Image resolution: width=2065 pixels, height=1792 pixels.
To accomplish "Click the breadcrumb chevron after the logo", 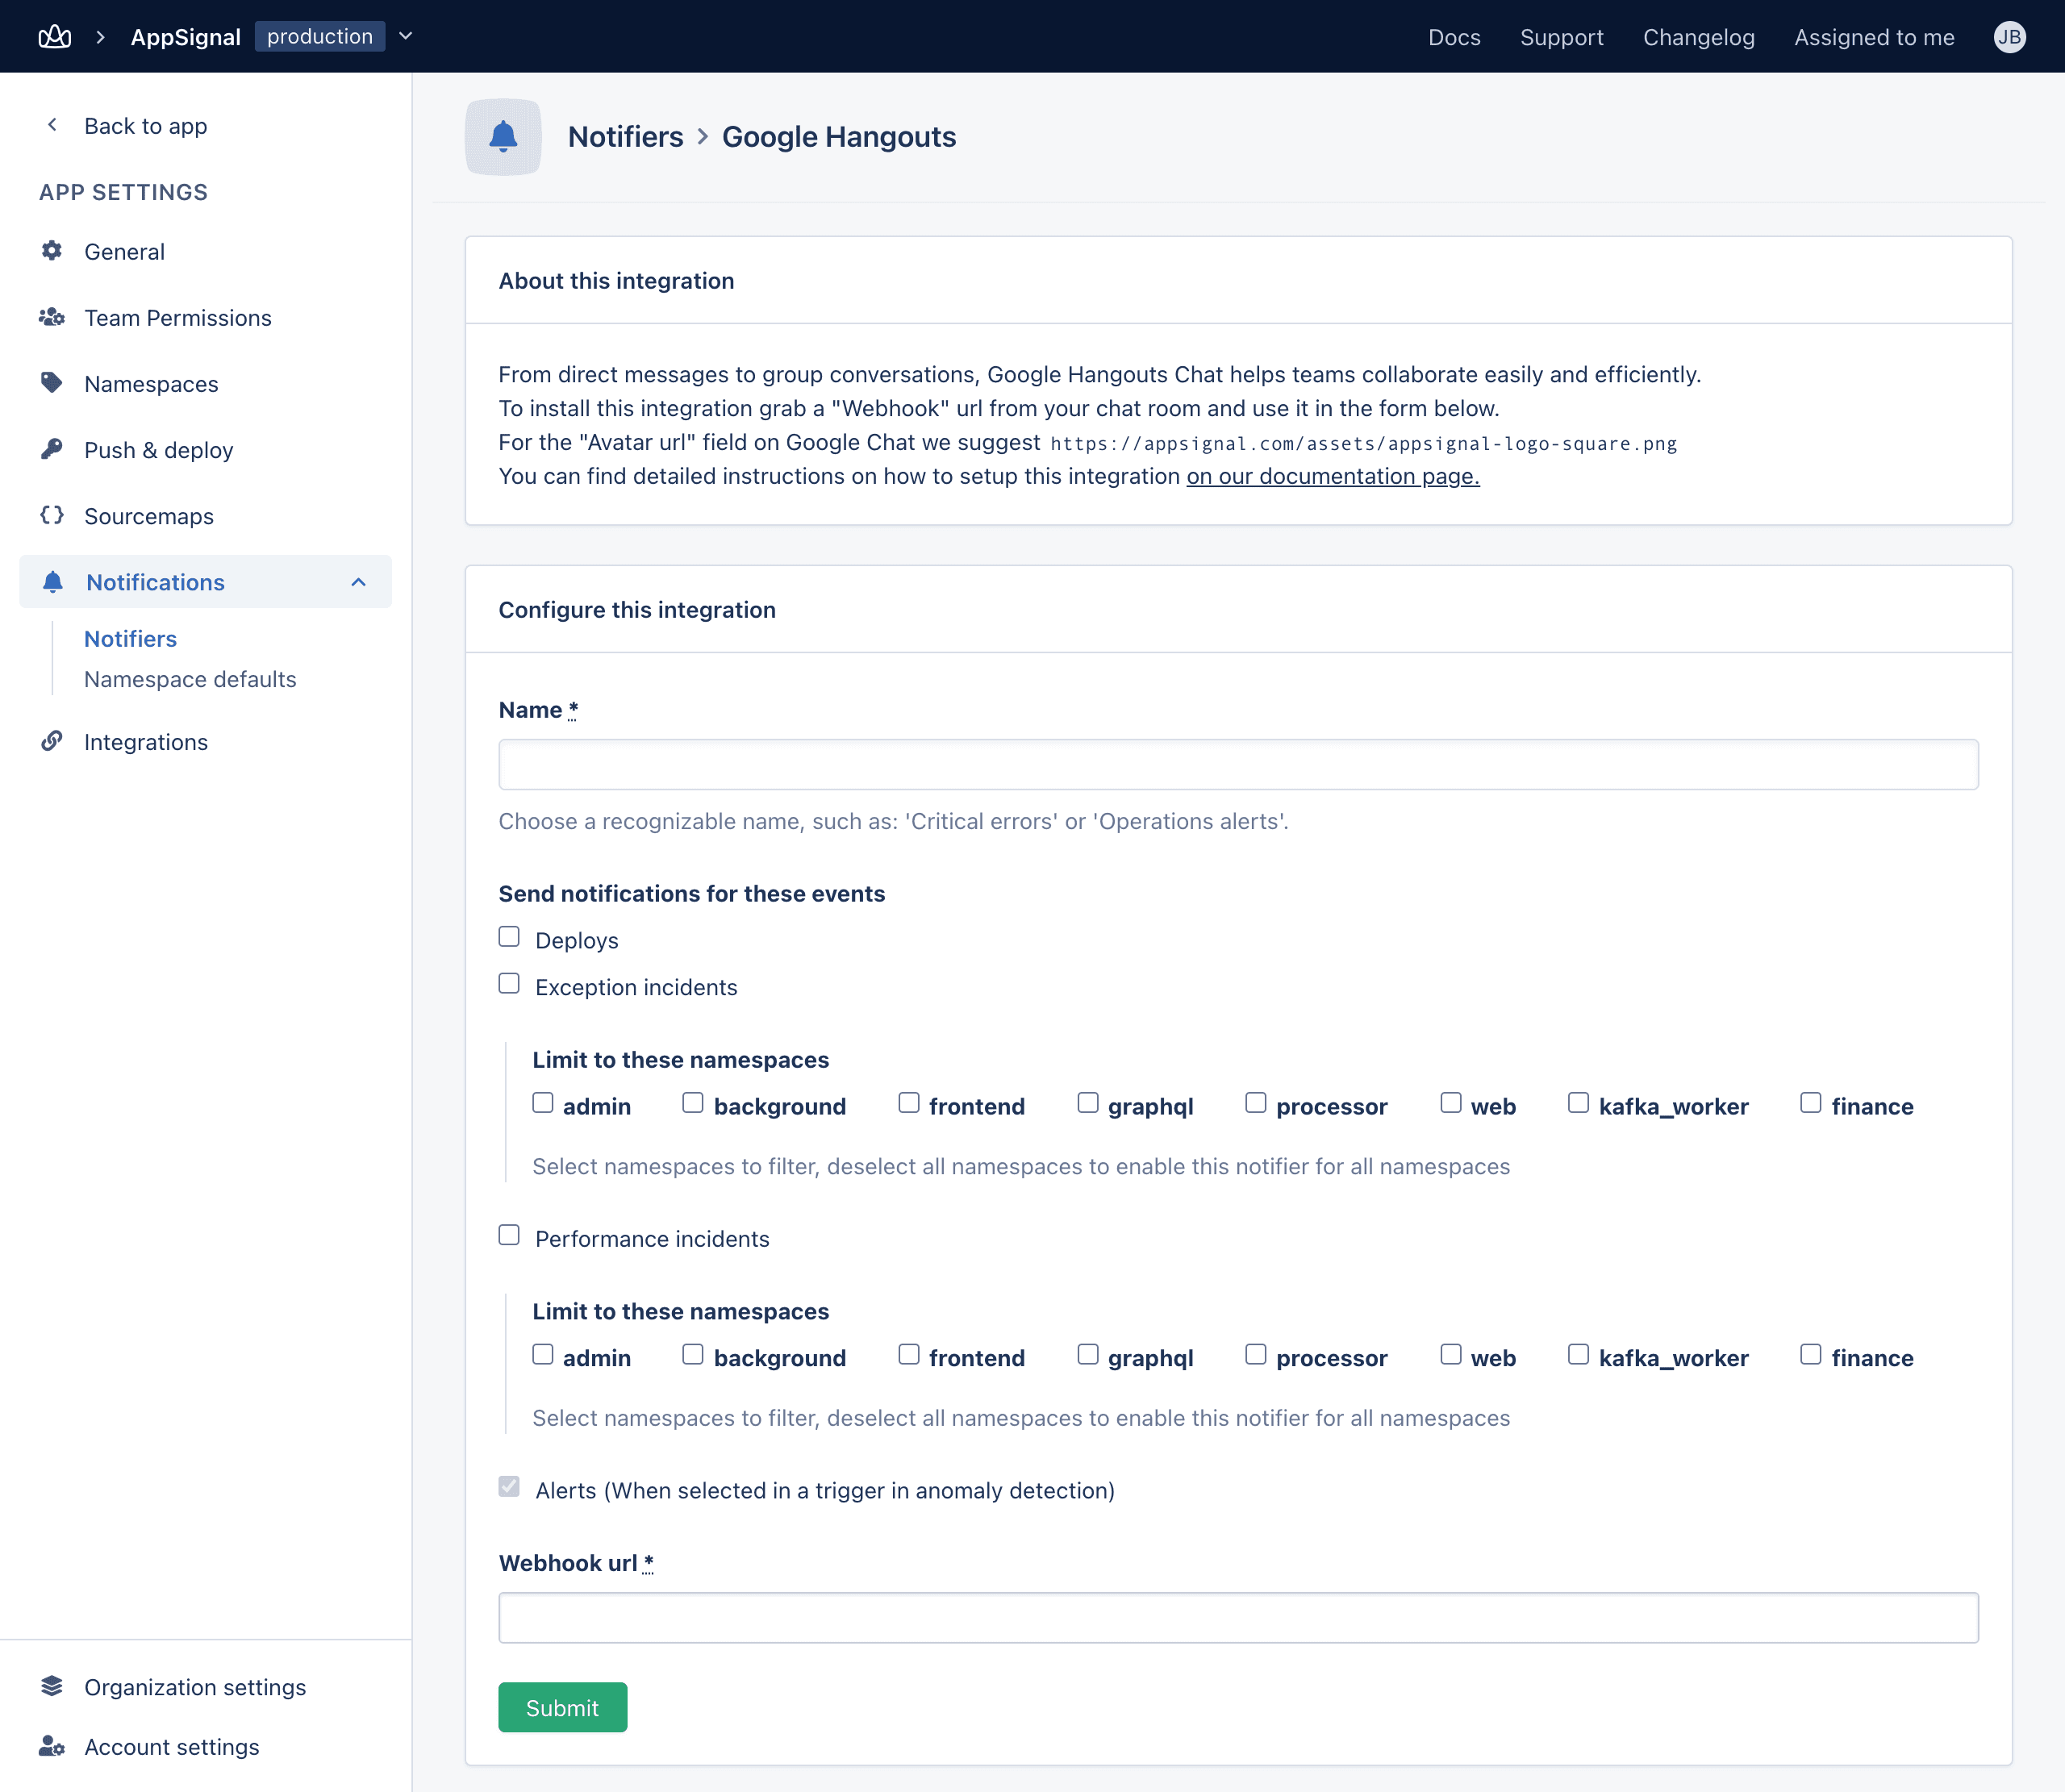I will click(100, 37).
